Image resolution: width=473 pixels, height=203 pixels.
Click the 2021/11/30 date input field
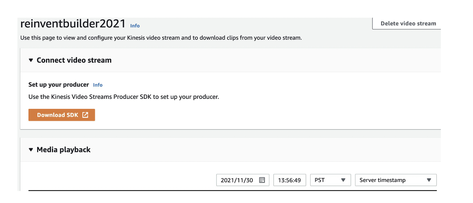point(237,180)
